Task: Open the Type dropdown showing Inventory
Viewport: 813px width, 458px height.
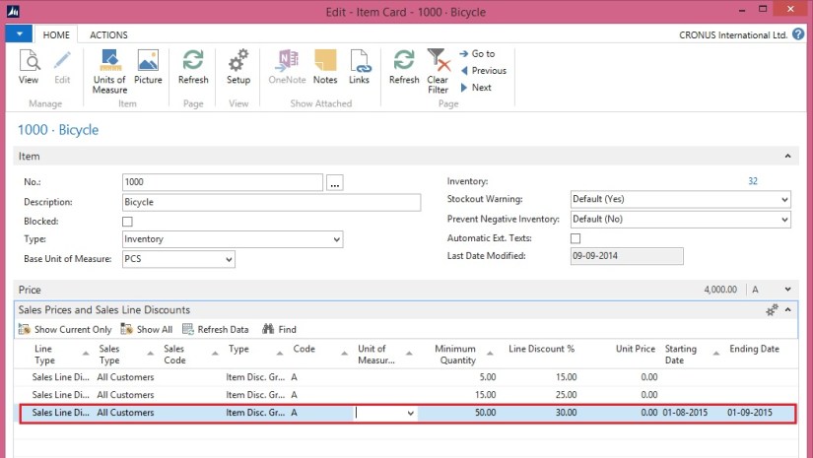Action: [337, 239]
